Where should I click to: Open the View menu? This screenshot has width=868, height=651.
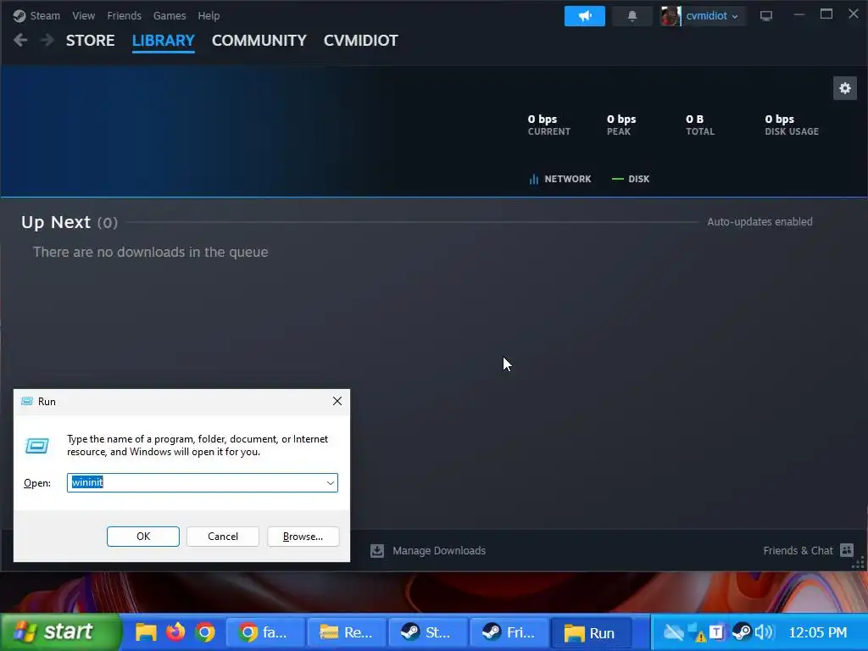point(84,15)
